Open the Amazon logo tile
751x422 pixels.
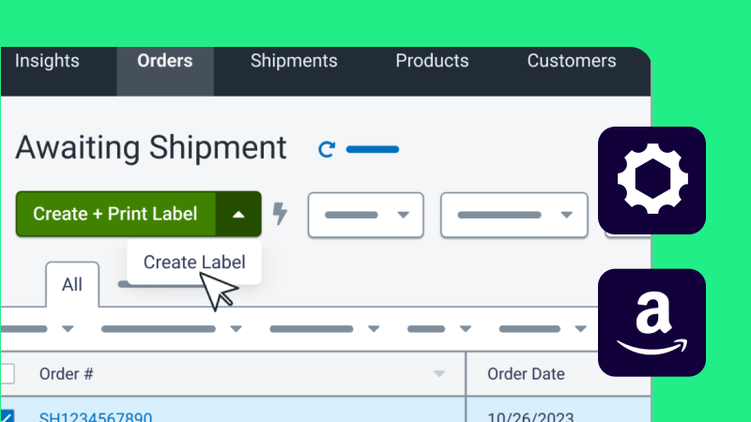651,323
